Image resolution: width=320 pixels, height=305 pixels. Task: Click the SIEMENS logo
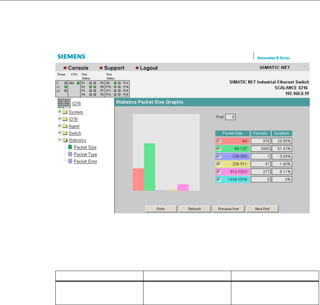pyautogui.click(x=71, y=57)
